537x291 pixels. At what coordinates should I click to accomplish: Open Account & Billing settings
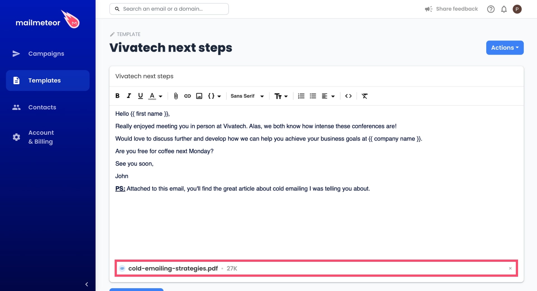(x=48, y=137)
